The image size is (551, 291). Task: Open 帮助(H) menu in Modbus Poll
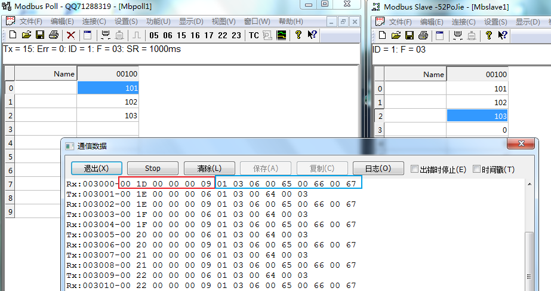pyautogui.click(x=291, y=22)
